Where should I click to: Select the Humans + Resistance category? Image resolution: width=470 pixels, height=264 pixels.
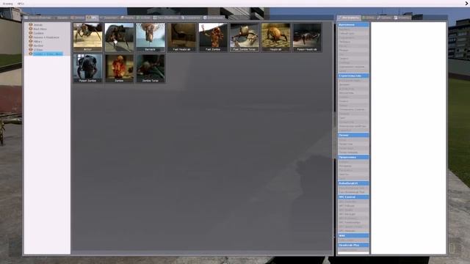pyautogui.click(x=46, y=37)
